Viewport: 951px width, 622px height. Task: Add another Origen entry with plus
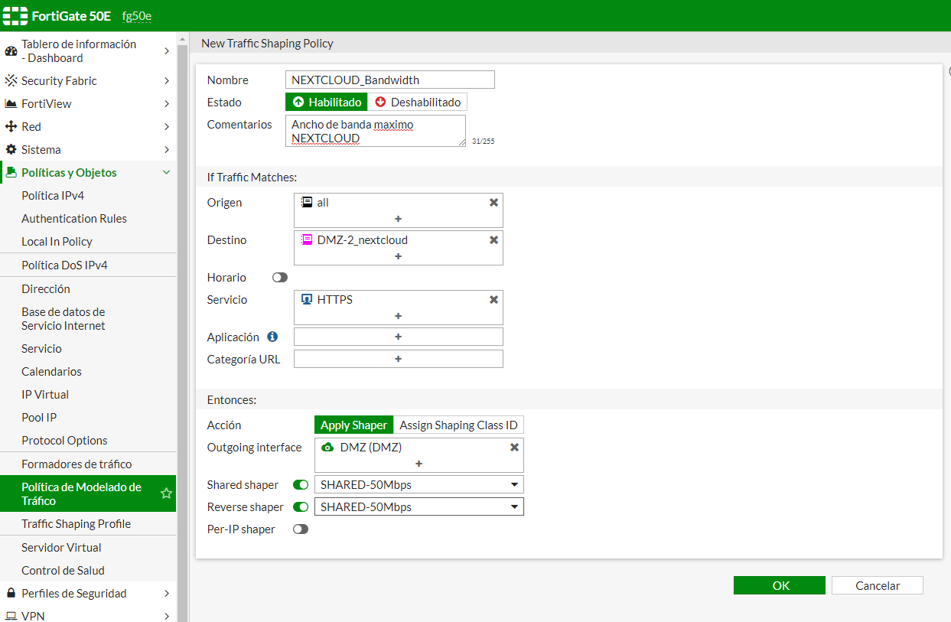(x=398, y=219)
